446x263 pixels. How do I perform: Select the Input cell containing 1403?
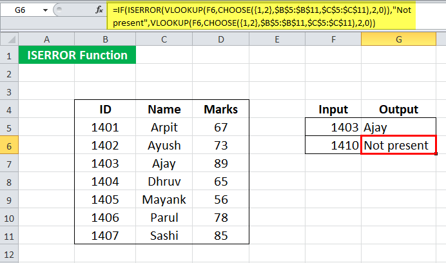click(333, 127)
